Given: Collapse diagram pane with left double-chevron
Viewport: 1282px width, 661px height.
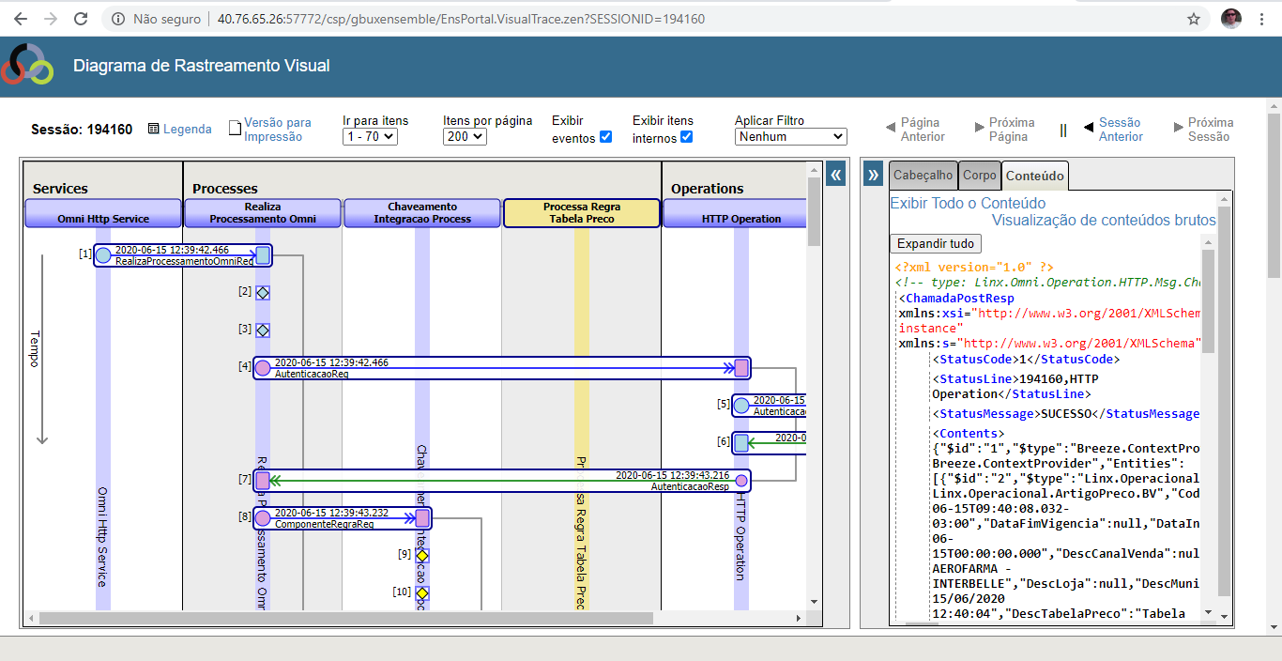Looking at the screenshot, I should coord(835,174).
